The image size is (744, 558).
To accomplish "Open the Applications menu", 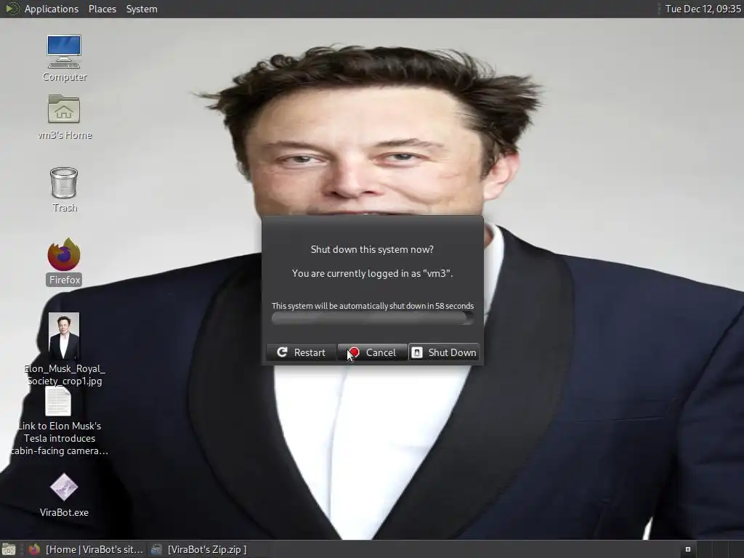I will tap(52, 9).
